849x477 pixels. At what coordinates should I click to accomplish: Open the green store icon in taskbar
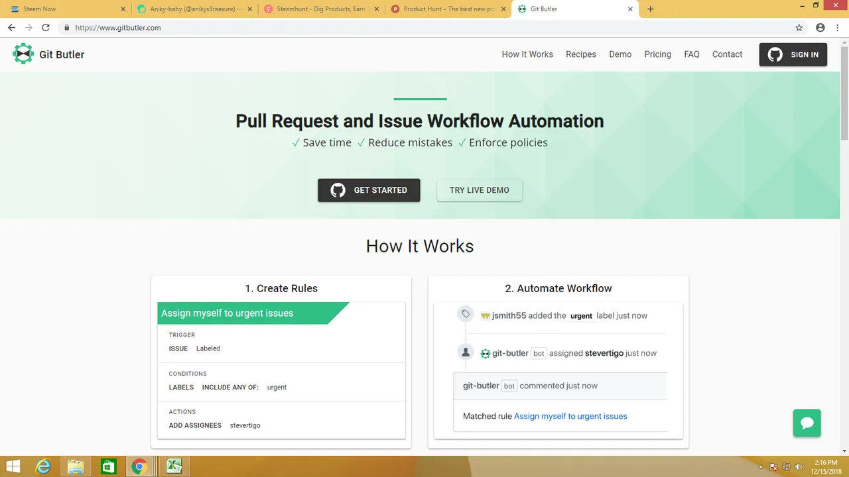108,466
